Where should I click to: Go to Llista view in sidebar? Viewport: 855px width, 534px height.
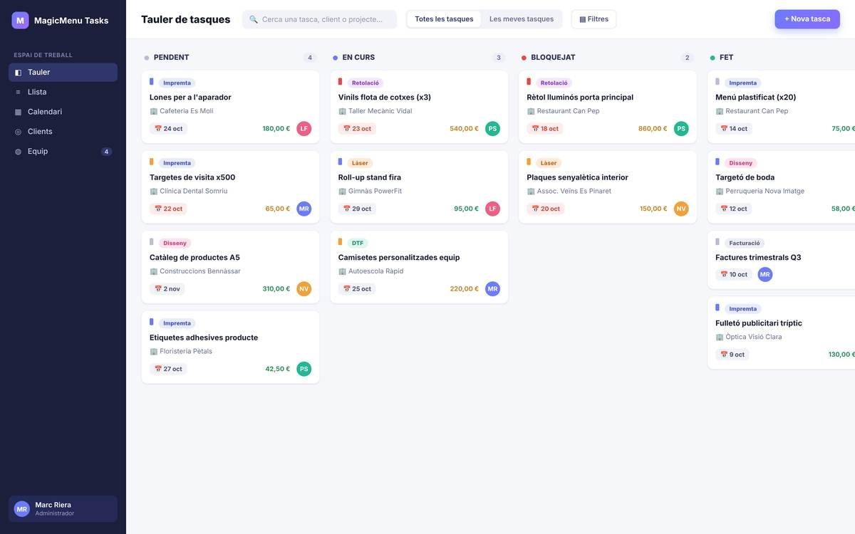[x=63, y=92]
